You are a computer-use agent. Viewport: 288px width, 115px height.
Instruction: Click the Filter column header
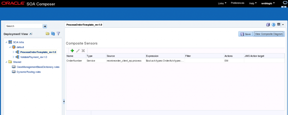(204, 56)
